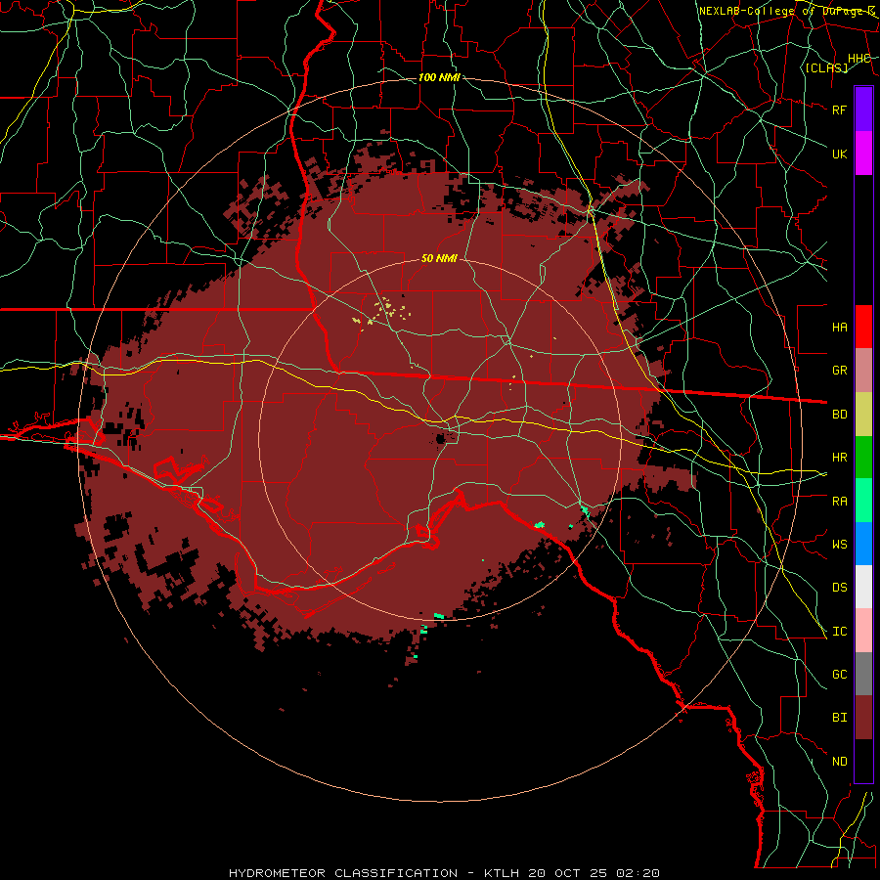The height and width of the screenshot is (880, 880).
Task: Click the GR legend label
Action: 840,371
